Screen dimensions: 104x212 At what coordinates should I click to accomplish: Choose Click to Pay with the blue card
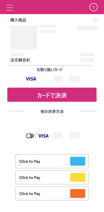tap(52, 161)
